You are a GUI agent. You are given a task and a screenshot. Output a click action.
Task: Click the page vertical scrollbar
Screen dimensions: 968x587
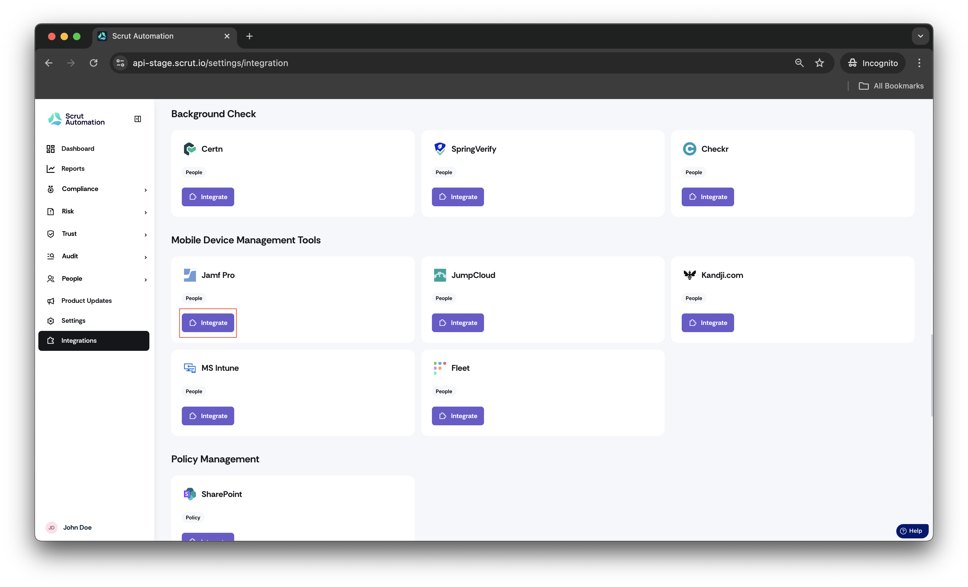coord(931,375)
